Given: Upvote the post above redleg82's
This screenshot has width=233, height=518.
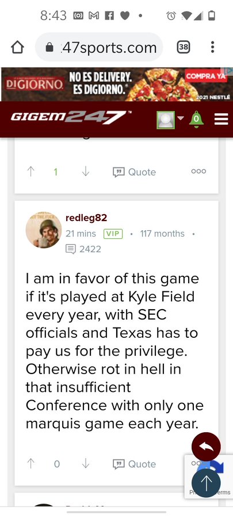Looking at the screenshot, I should pyautogui.click(x=30, y=172).
